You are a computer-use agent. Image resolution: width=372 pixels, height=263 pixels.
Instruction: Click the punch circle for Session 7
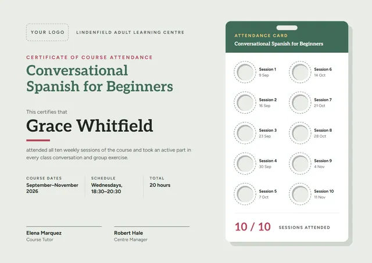pos(300,103)
